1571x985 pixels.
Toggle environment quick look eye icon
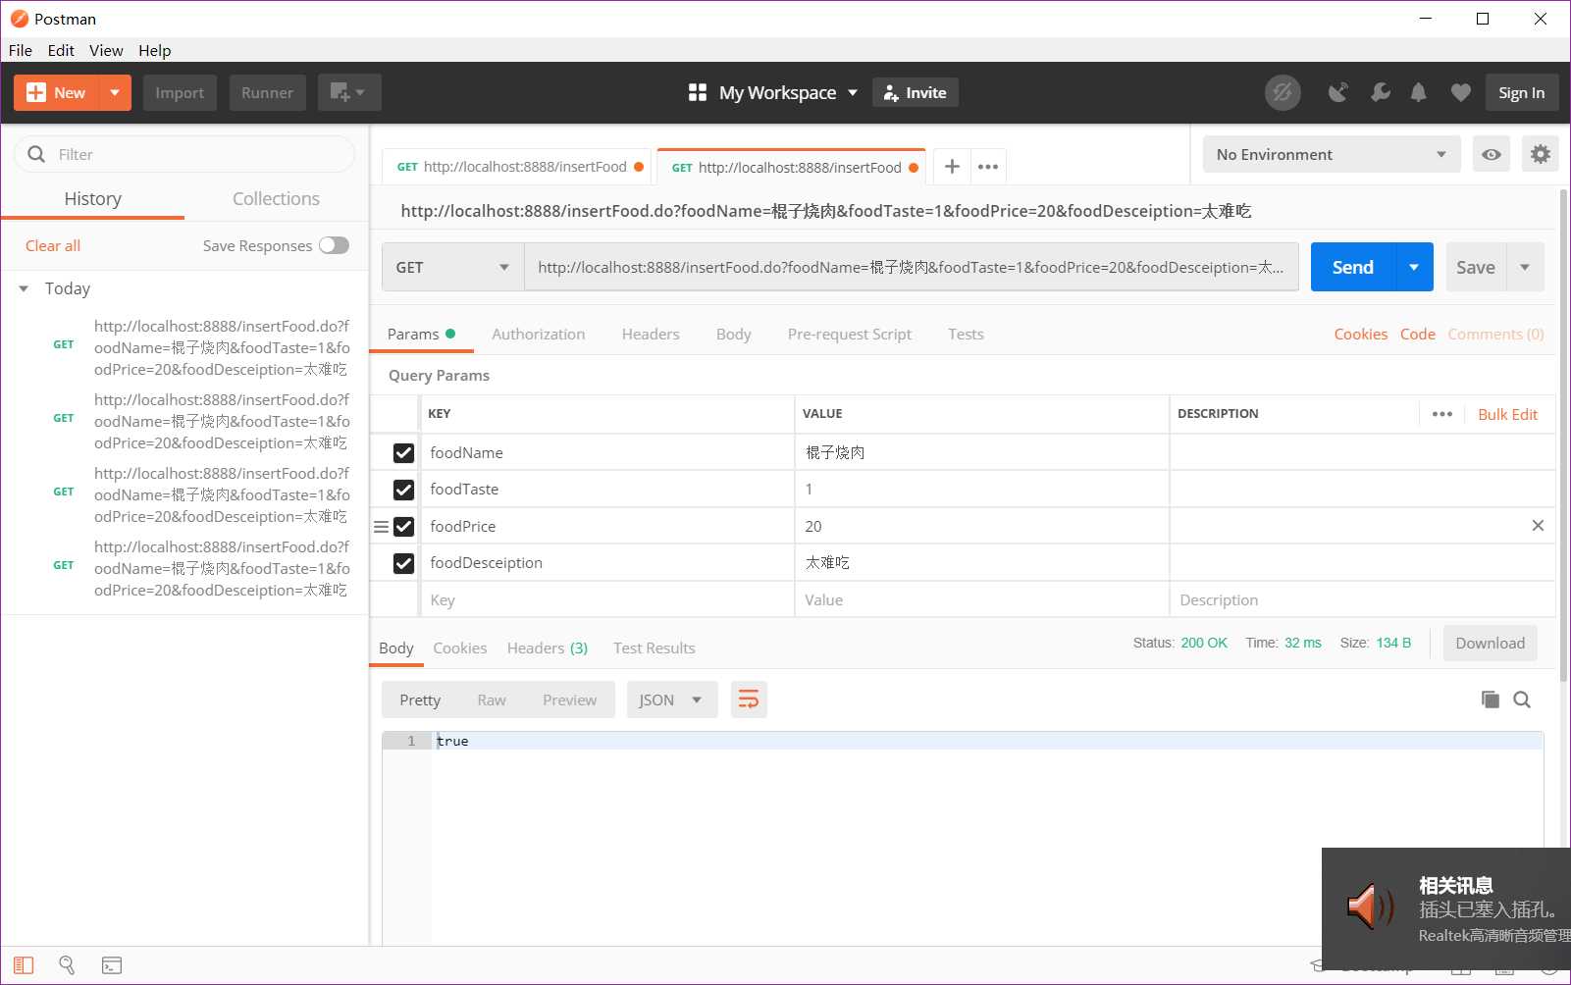tap(1492, 154)
